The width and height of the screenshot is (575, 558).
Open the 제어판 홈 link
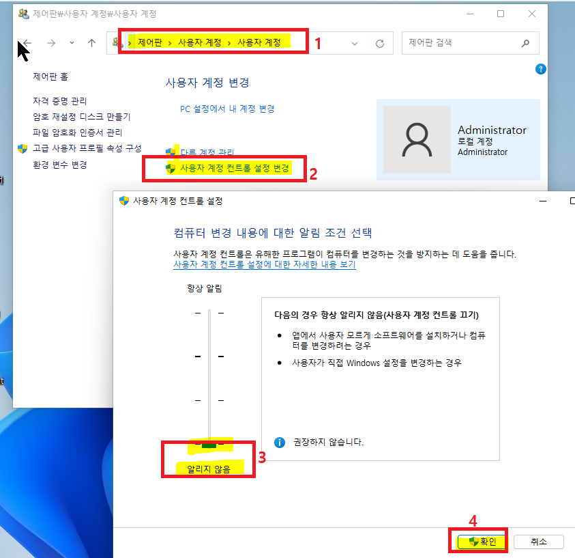(x=50, y=76)
